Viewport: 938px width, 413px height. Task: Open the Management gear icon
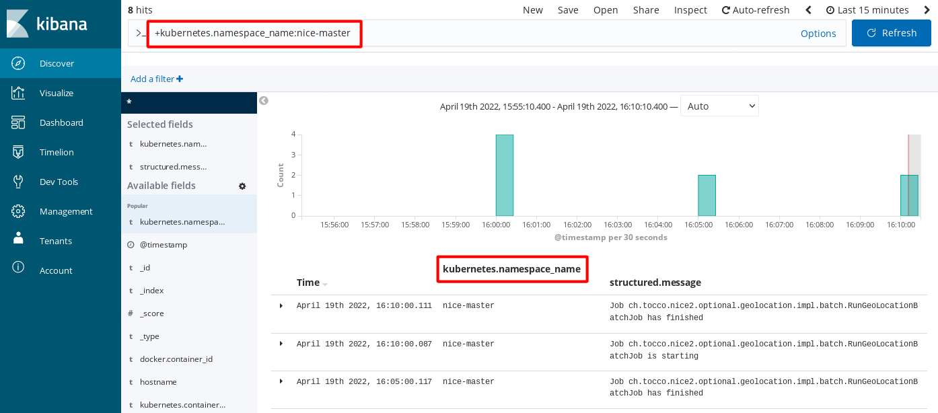(x=18, y=211)
